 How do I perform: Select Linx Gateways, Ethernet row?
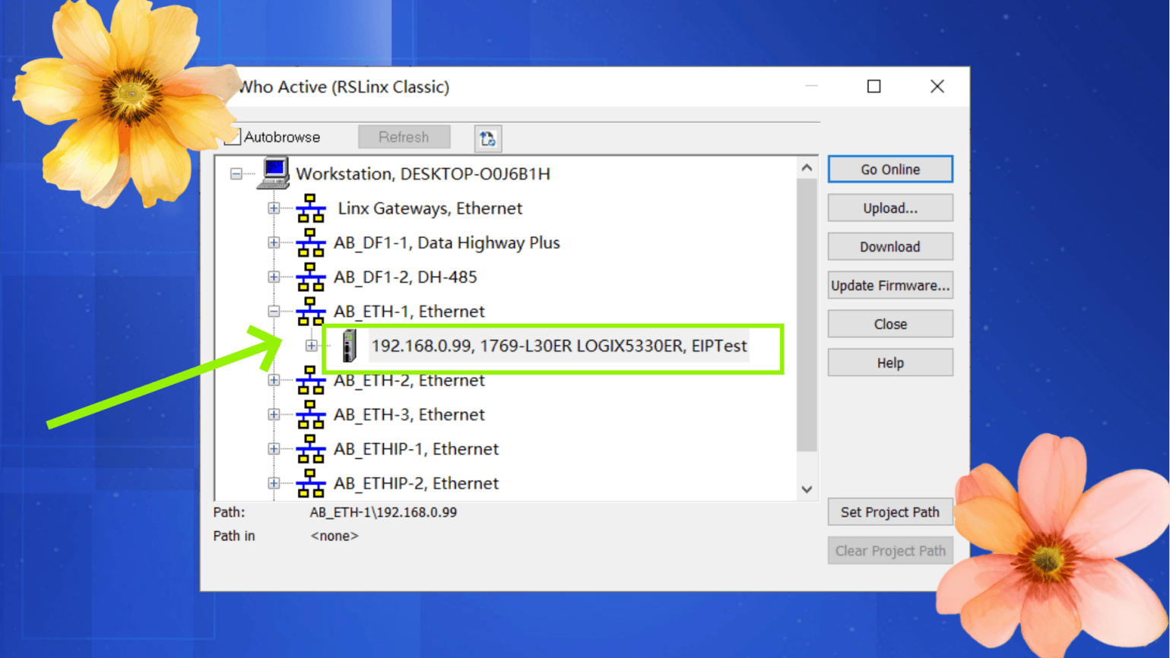pos(430,208)
